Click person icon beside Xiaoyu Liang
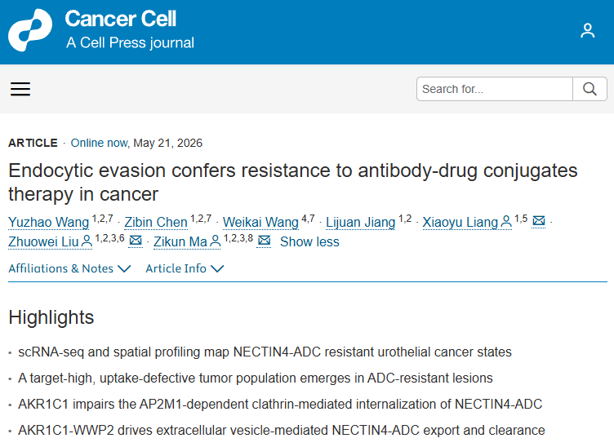 coord(506,222)
